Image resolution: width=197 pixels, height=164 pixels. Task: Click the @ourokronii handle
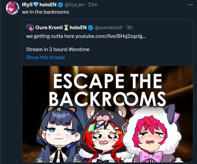109,28
